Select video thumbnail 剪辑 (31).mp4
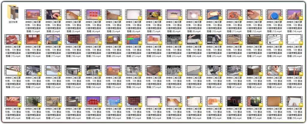 point(33,71)
